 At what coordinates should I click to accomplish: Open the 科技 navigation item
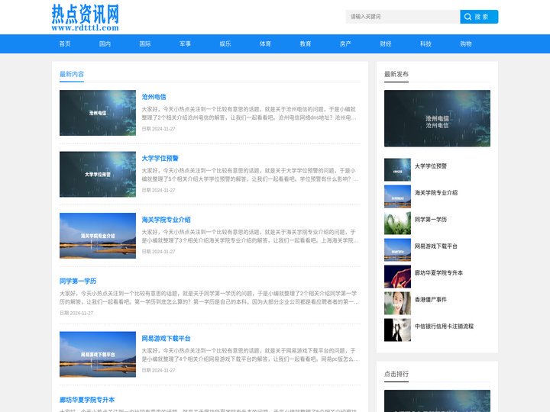click(x=425, y=43)
